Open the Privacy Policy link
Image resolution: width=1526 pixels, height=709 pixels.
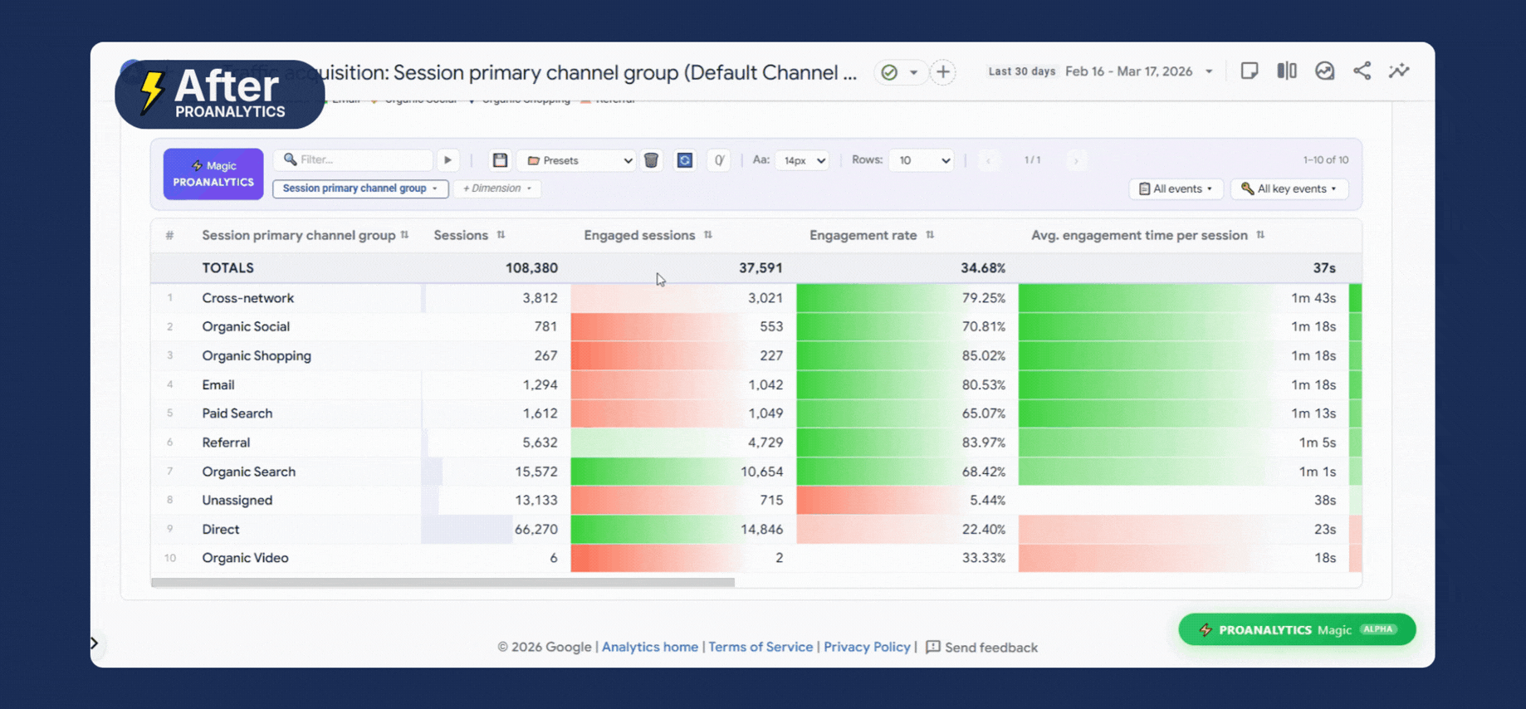(x=867, y=648)
